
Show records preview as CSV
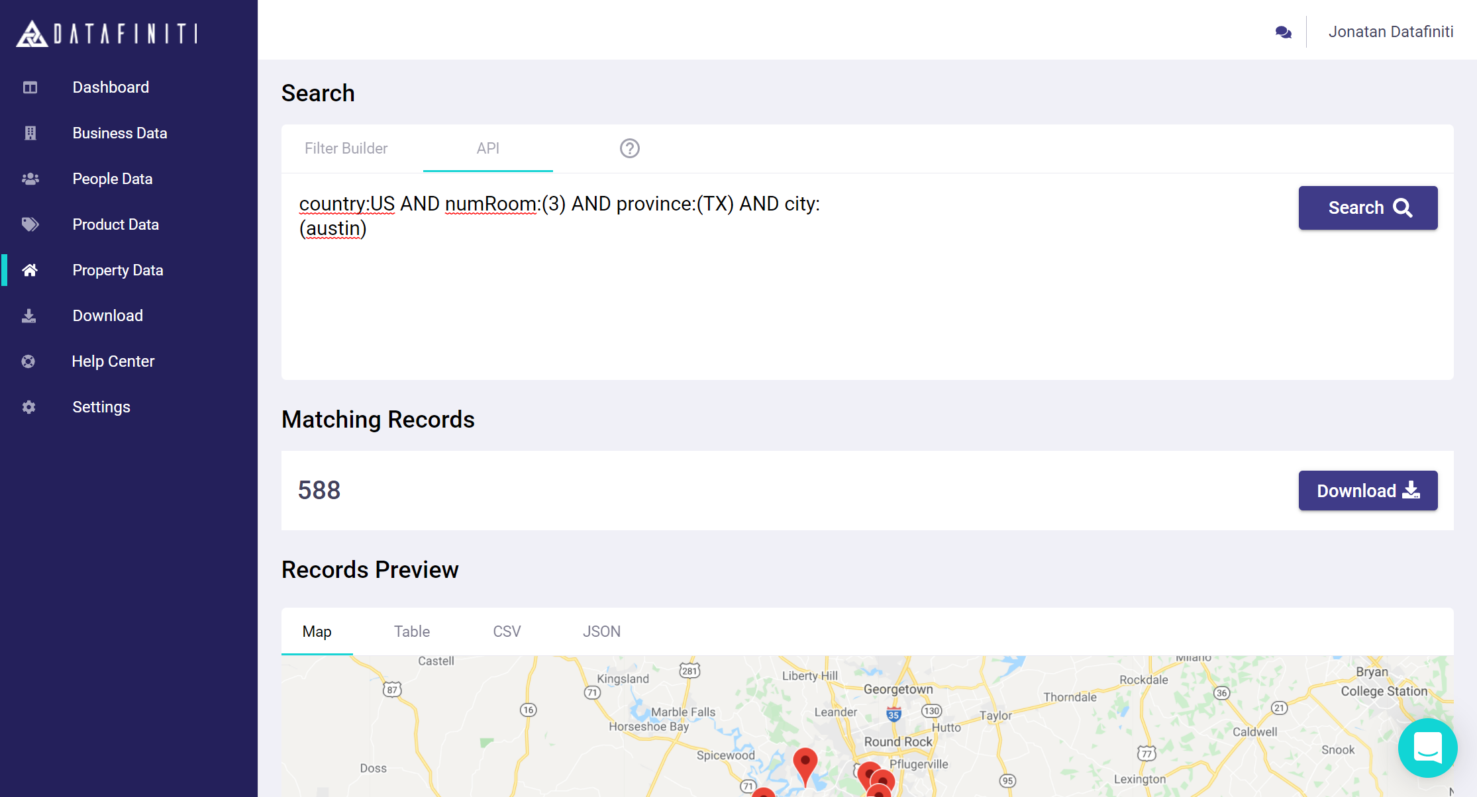coord(507,632)
